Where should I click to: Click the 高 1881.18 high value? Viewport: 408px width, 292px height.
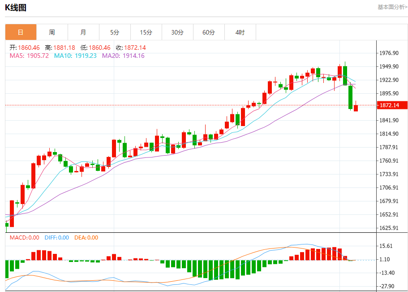(x=60, y=48)
